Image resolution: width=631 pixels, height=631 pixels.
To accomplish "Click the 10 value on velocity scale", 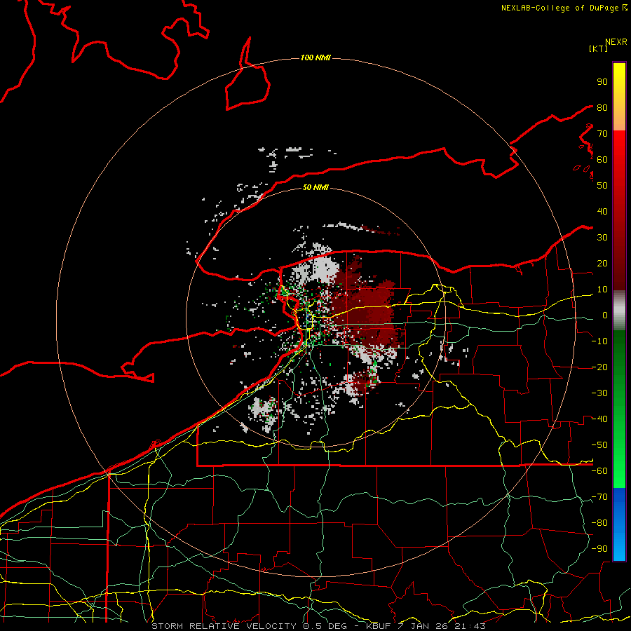I will 602,290.
